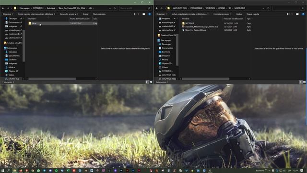Open Organizar menu in left window
This screenshot has width=307, height=173.
[x=8, y=14]
